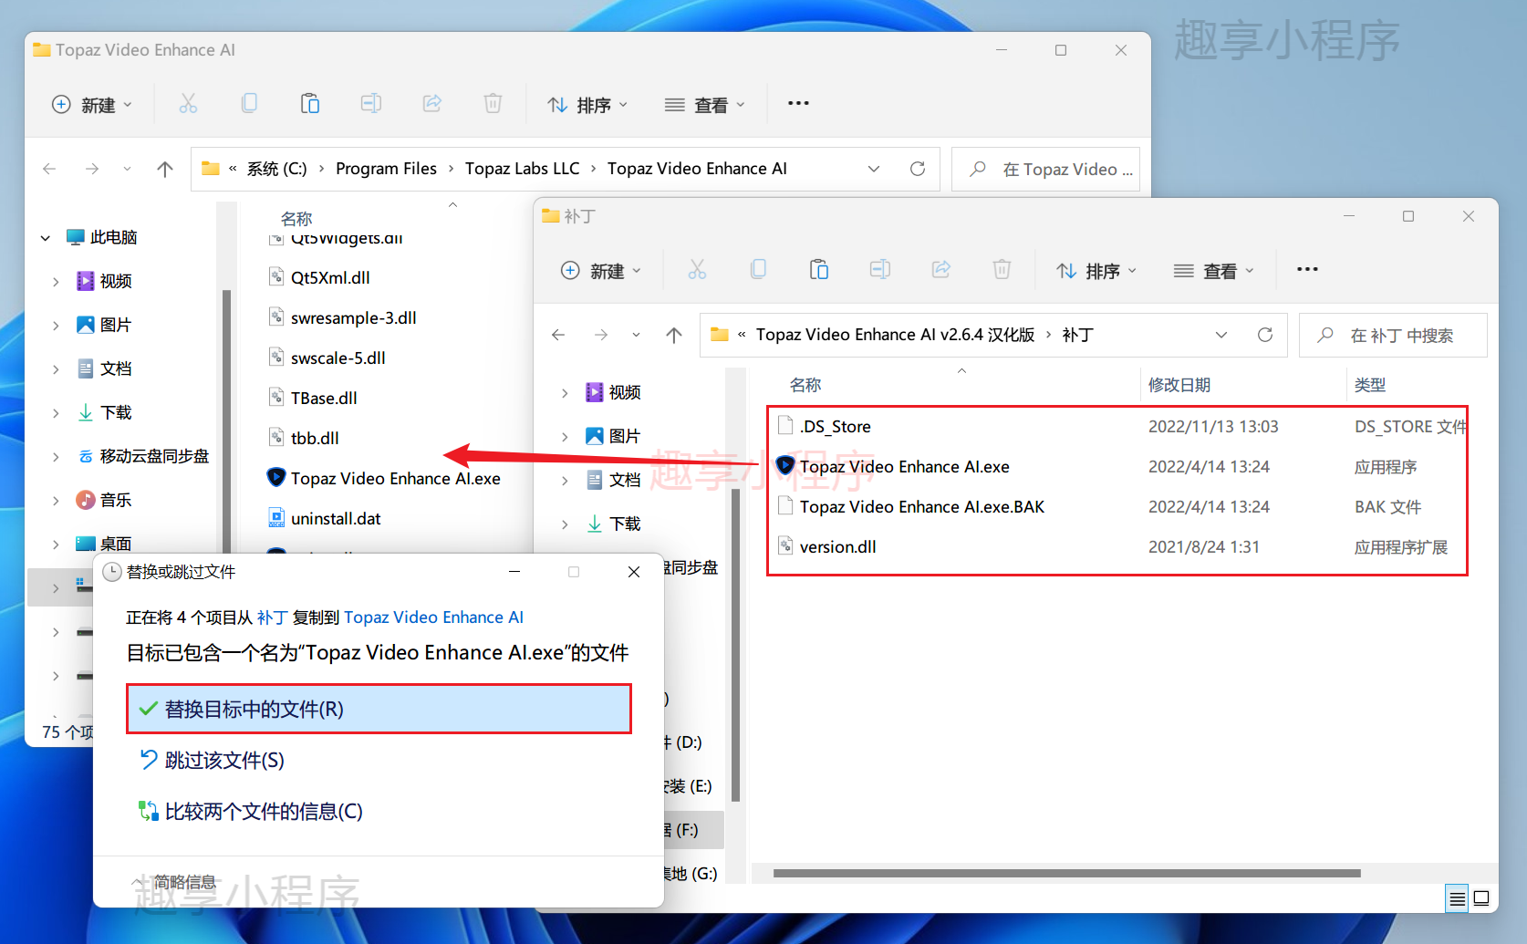
Task: Collapse 此电脑 tree node
Action: pos(46,238)
